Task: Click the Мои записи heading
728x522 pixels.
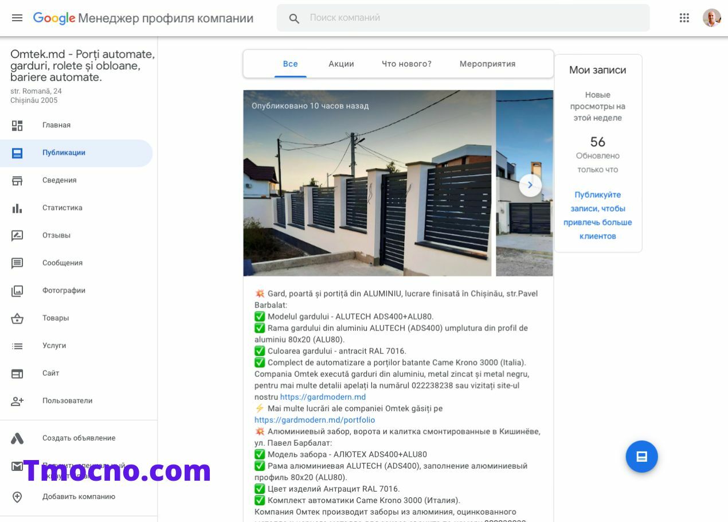Action: click(597, 70)
